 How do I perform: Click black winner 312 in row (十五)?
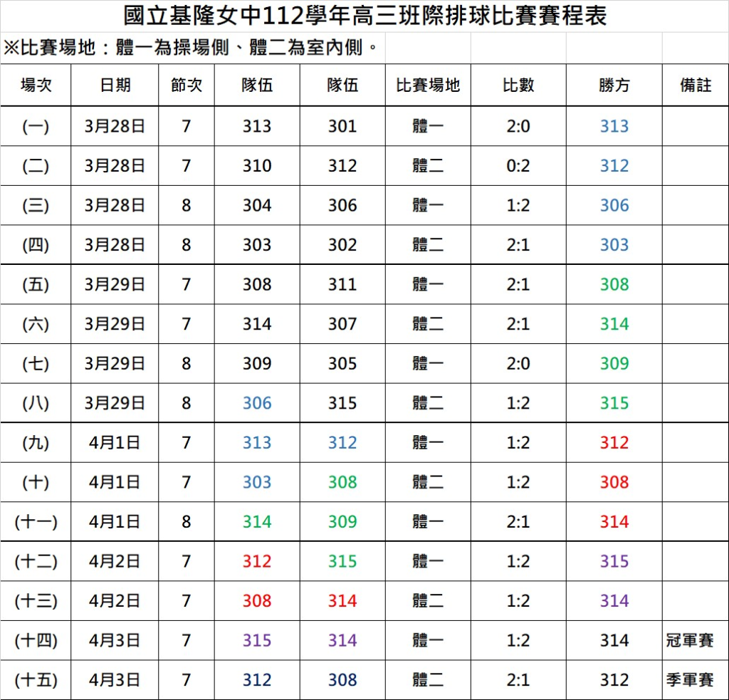(614, 679)
